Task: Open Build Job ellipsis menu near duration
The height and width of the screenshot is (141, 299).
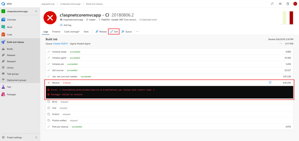Action: 281,43
